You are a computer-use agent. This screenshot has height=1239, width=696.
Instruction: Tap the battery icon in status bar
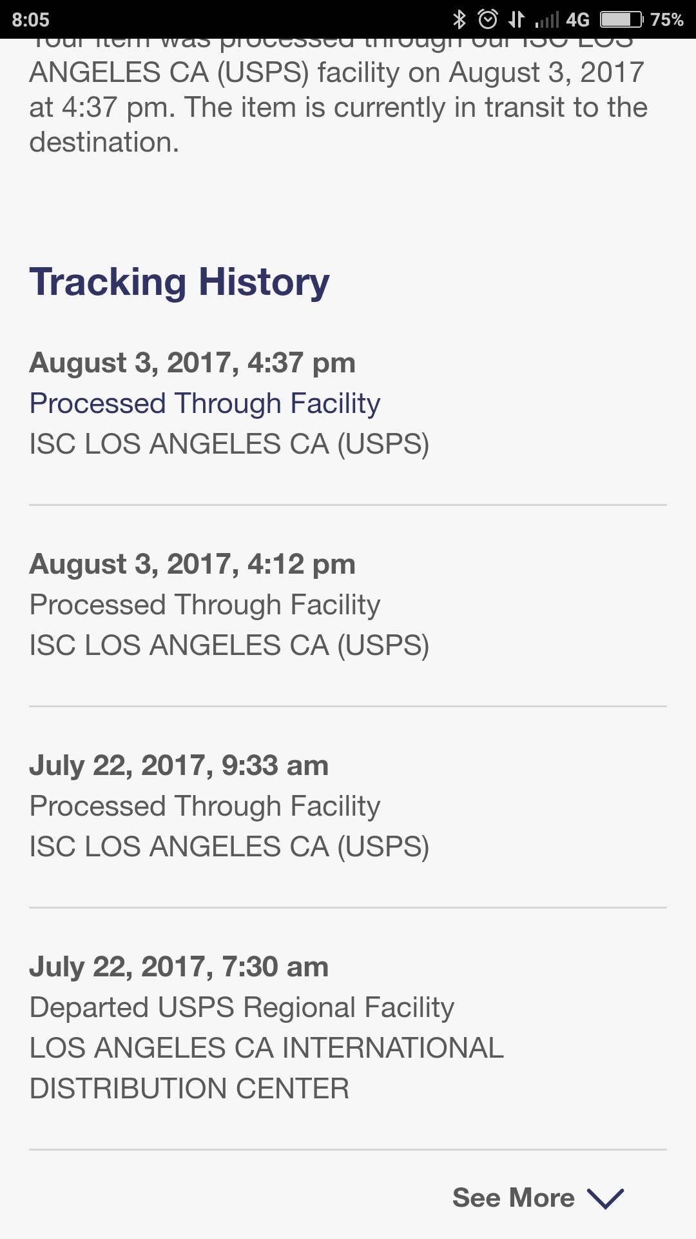[621, 19]
